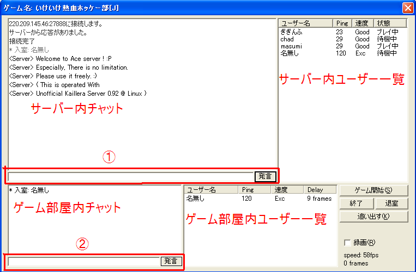416x272 pixels.
Task: Enable the 録画 recording checkbox
Action: (348, 242)
